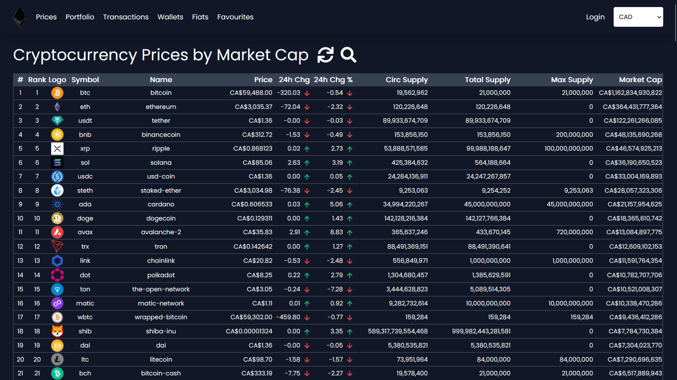Open the Fiats nav item
This screenshot has height=380, width=677.
pos(200,17)
